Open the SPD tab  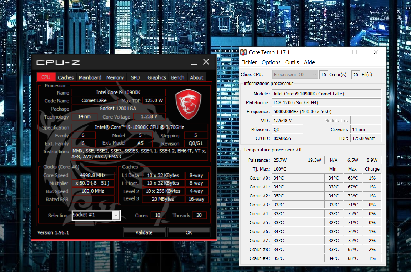[x=135, y=77]
